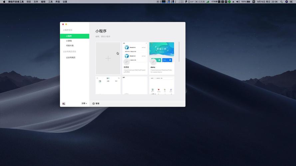Open the 微信开发者工具 application menu
Screen dimensions: 296x166
[x=16, y=2]
